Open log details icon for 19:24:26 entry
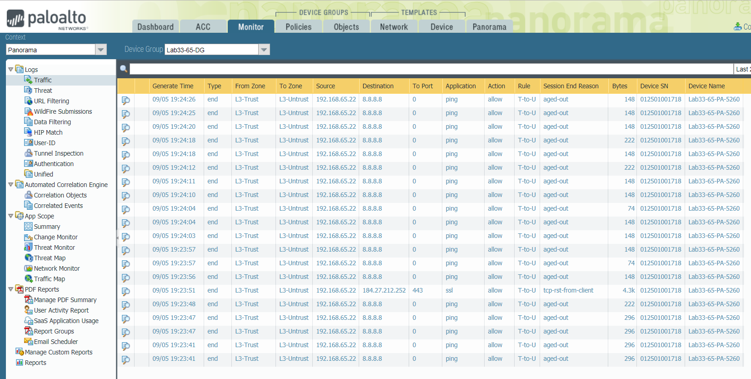This screenshot has height=379, width=751. (126, 100)
